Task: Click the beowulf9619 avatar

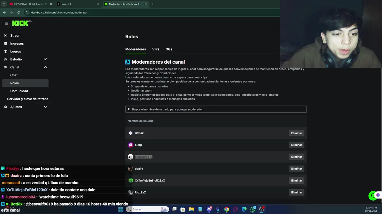Action: pyautogui.click(x=130, y=157)
